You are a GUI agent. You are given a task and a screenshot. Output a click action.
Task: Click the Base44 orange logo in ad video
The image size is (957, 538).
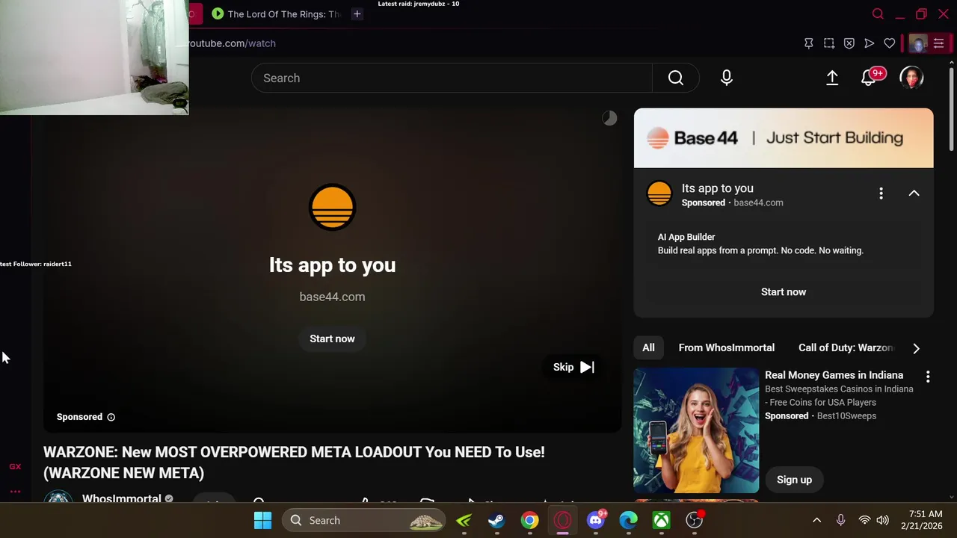click(x=332, y=207)
